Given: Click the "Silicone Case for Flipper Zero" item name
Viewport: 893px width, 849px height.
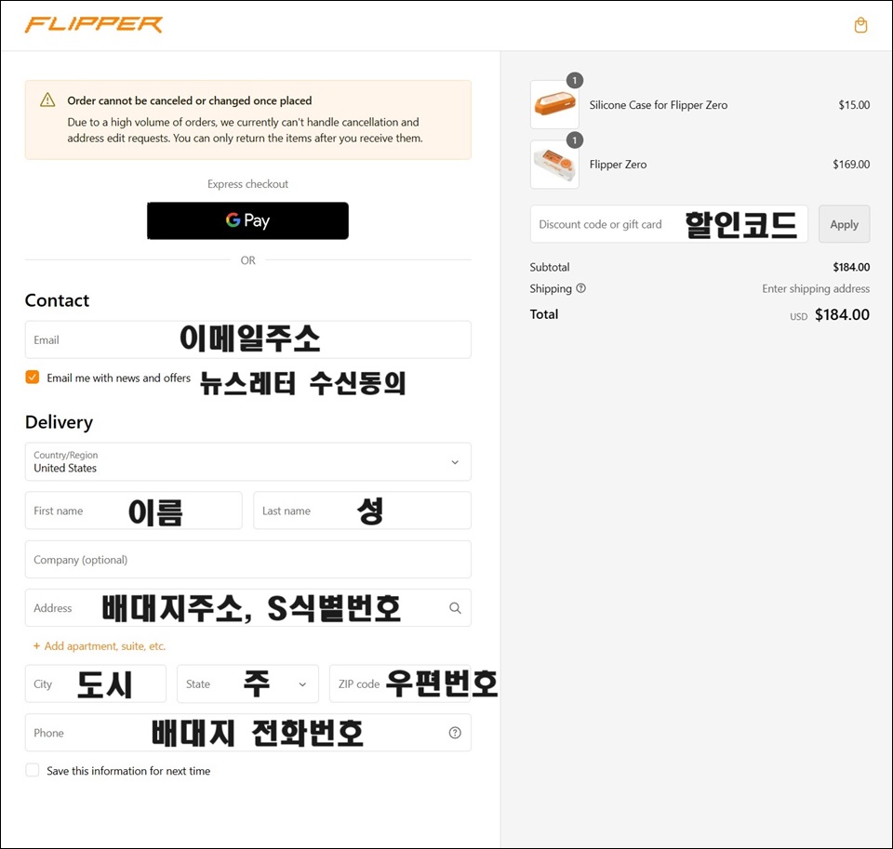Looking at the screenshot, I should pos(659,105).
